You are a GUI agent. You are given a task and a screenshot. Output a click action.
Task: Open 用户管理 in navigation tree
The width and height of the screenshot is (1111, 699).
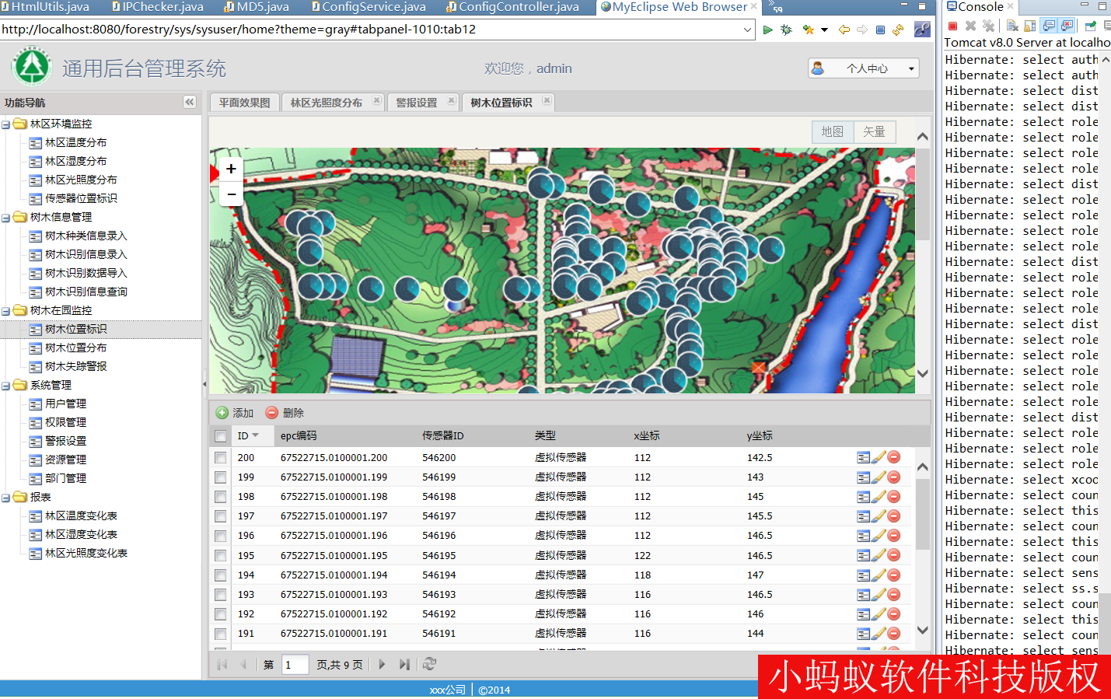coord(66,404)
